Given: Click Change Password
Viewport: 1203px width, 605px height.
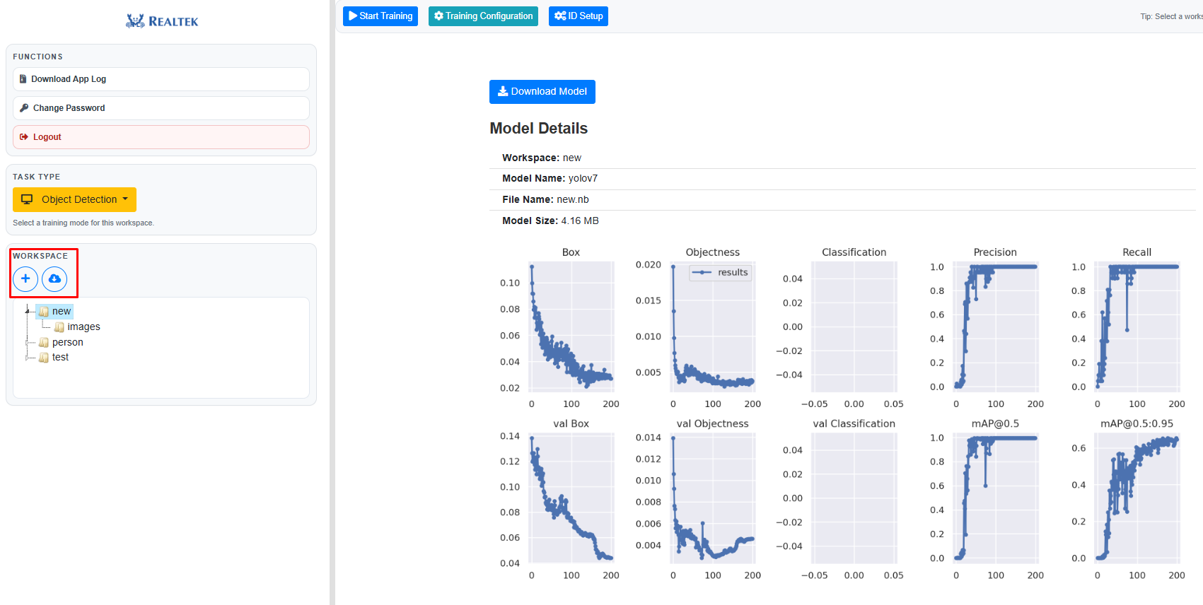Looking at the screenshot, I should [161, 108].
